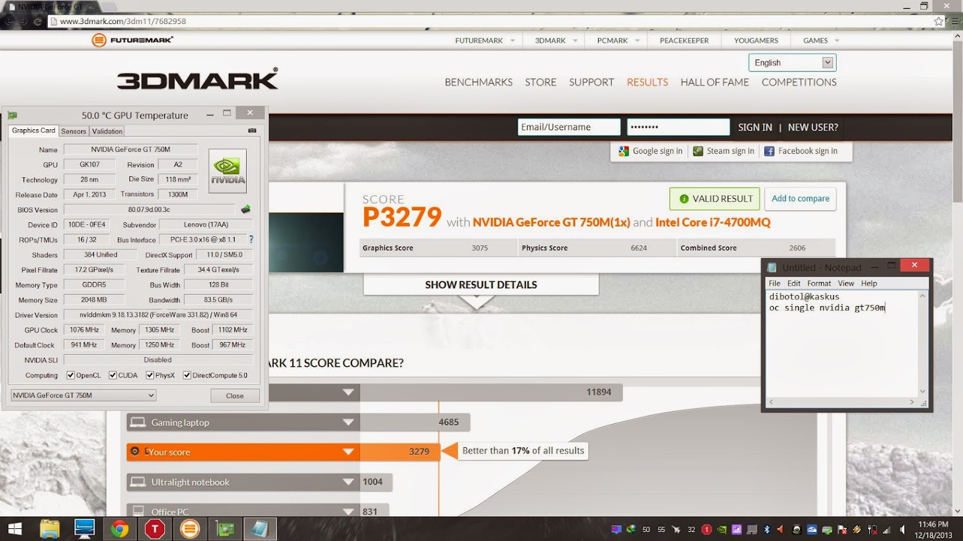
Task: Switch to GPU-Z in the taskbar
Action: click(225, 528)
